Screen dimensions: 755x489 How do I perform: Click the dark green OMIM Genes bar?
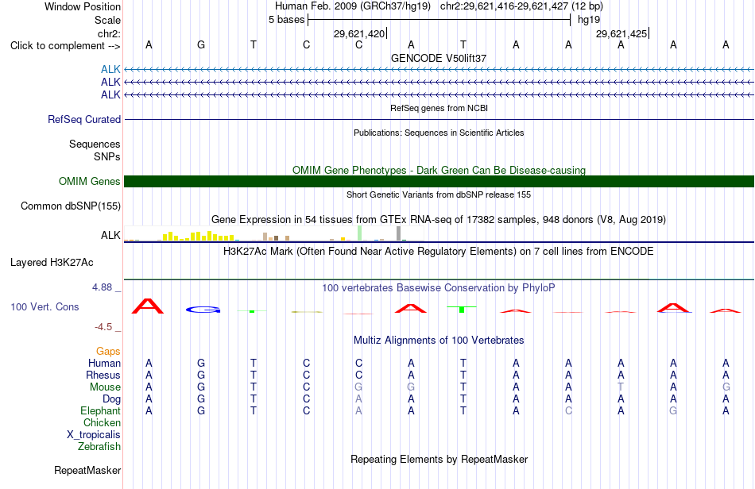point(439,181)
